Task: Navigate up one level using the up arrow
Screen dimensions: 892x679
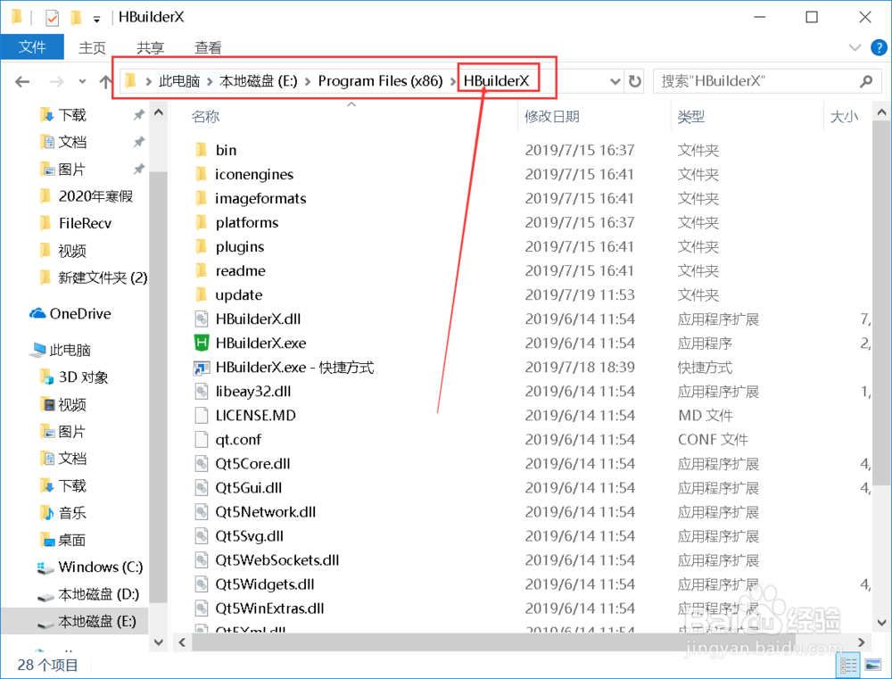Action: (x=106, y=81)
